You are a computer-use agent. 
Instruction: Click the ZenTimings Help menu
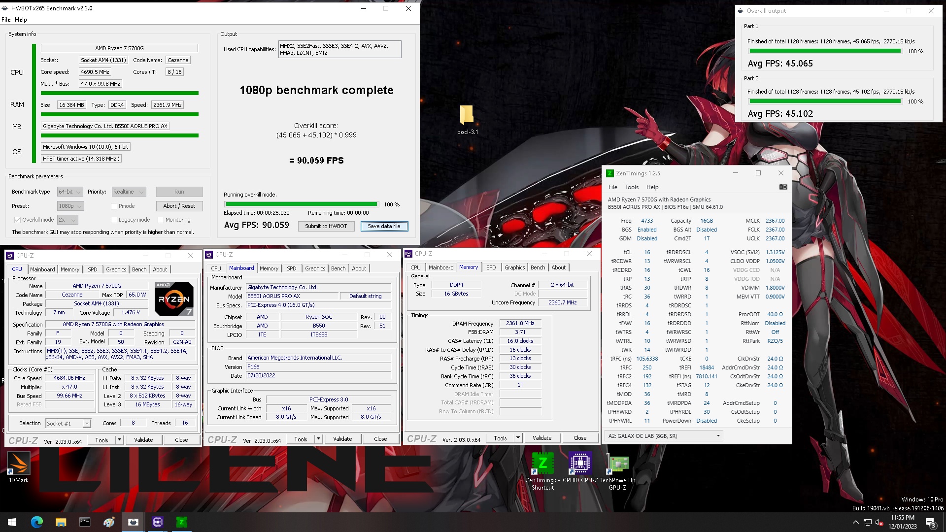click(x=652, y=187)
